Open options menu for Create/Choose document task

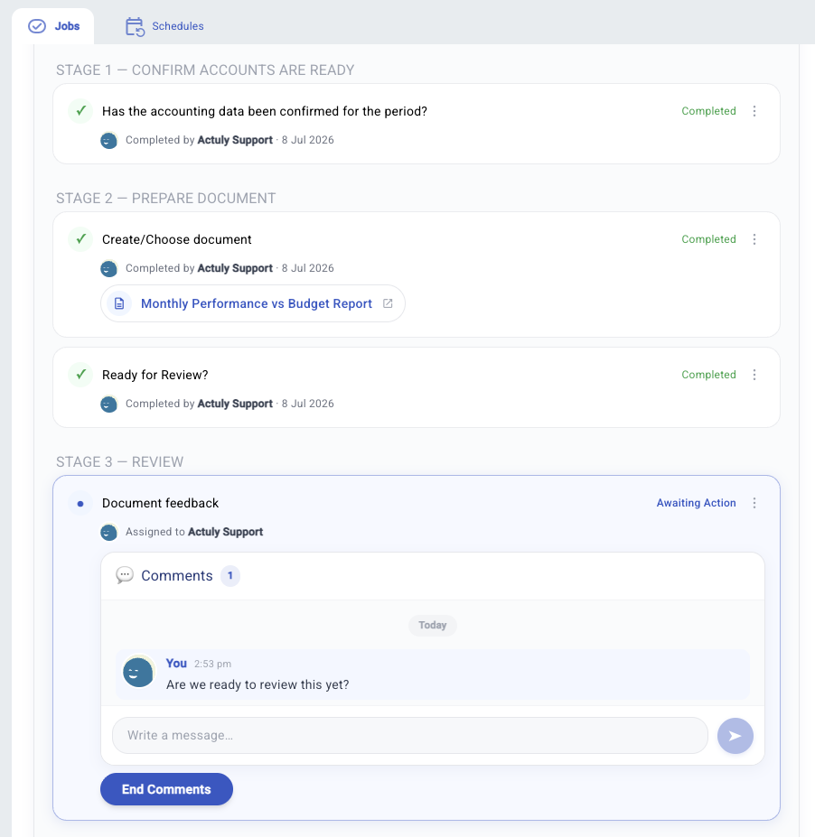tap(754, 239)
